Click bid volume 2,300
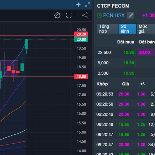This screenshot has width=155, height=155. click(x=103, y=73)
